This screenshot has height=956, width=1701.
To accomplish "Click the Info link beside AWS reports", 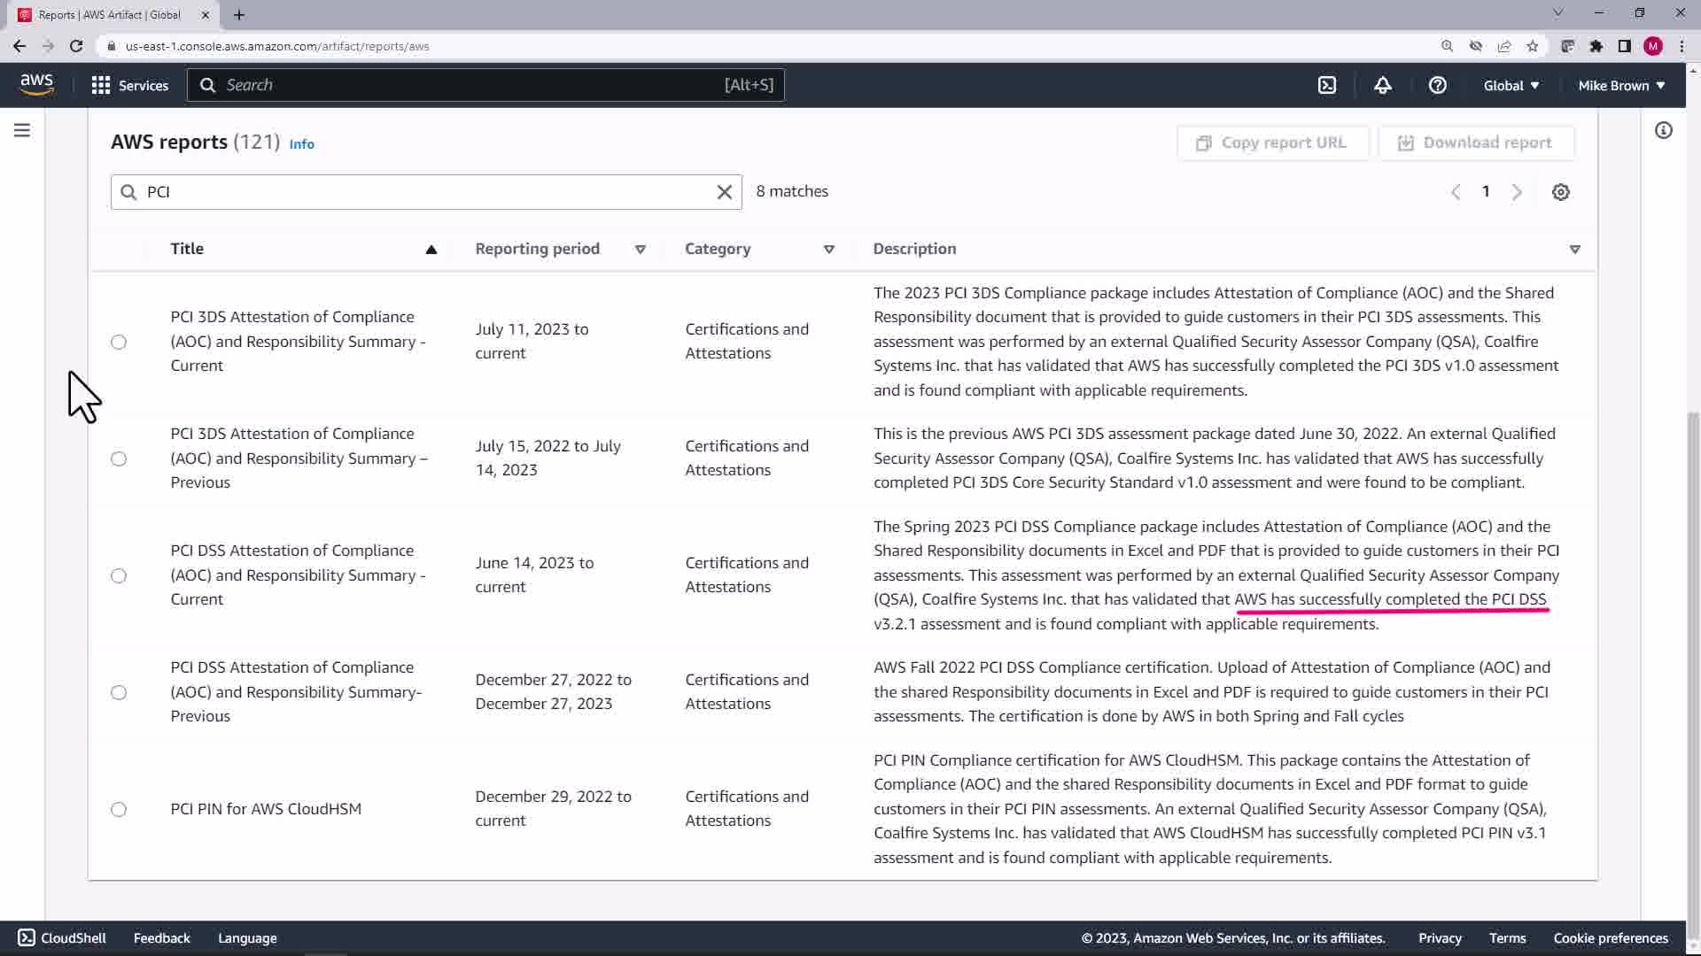I will coord(301,144).
